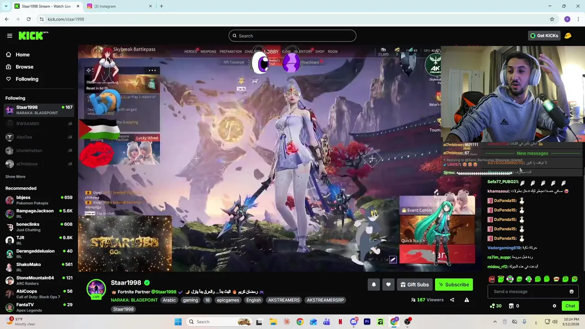Click the heart follow button
The width and height of the screenshot is (585, 329).
pos(388,285)
